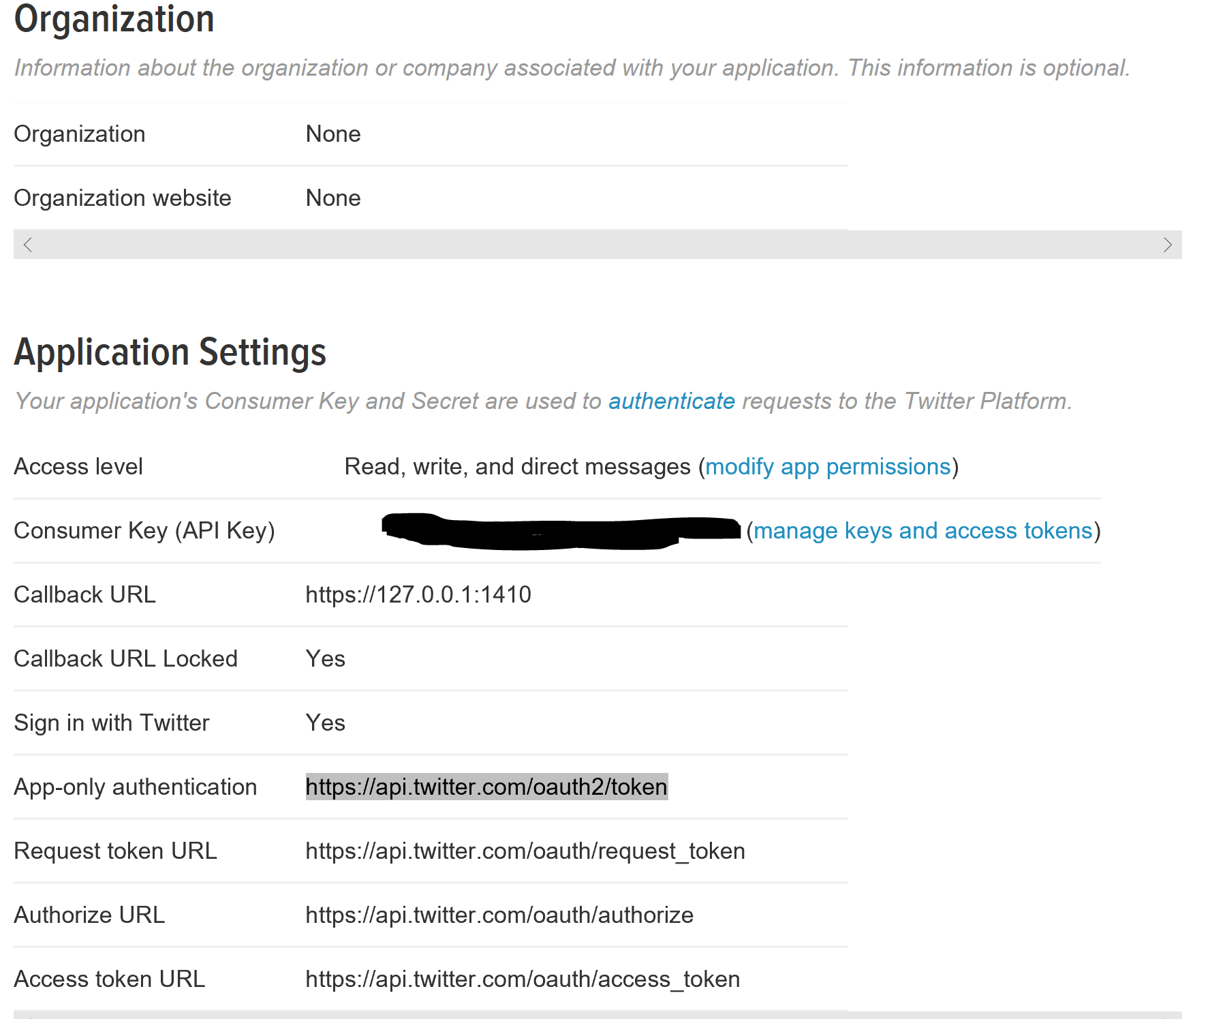Click the request_token URL text

525,851
